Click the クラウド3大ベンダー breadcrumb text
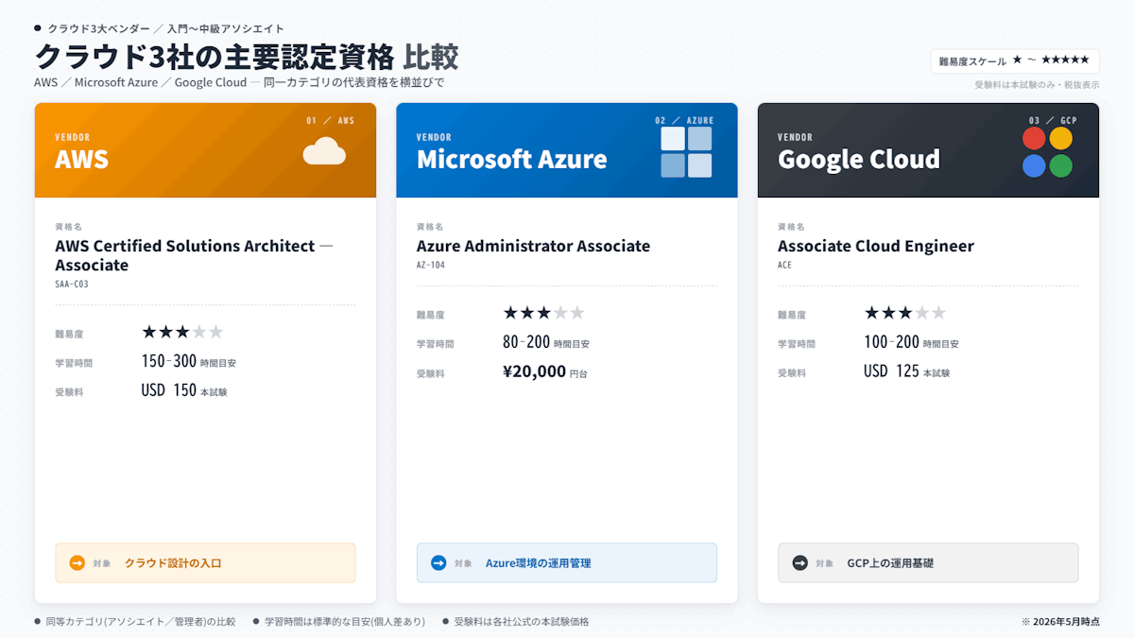The image size is (1134, 638). point(98,28)
